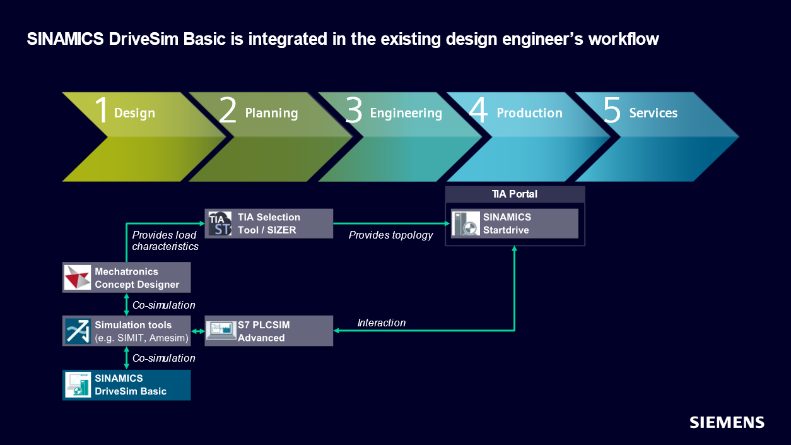Select the 3 Engineering workflow arrow
The height and width of the screenshot is (445, 791).
[x=401, y=136]
